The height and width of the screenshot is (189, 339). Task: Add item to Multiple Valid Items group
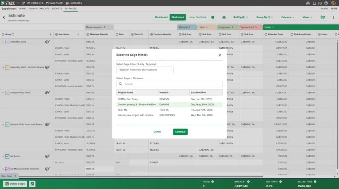coord(47,93)
